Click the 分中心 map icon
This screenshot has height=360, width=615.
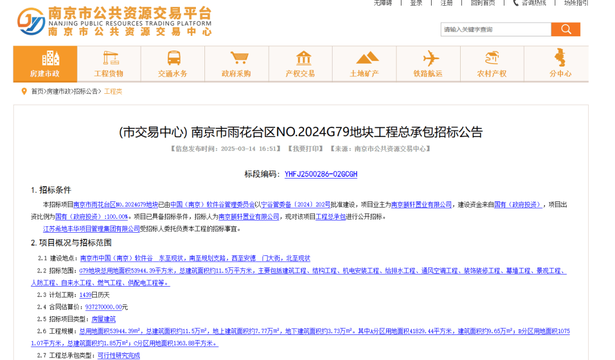[x=560, y=57]
